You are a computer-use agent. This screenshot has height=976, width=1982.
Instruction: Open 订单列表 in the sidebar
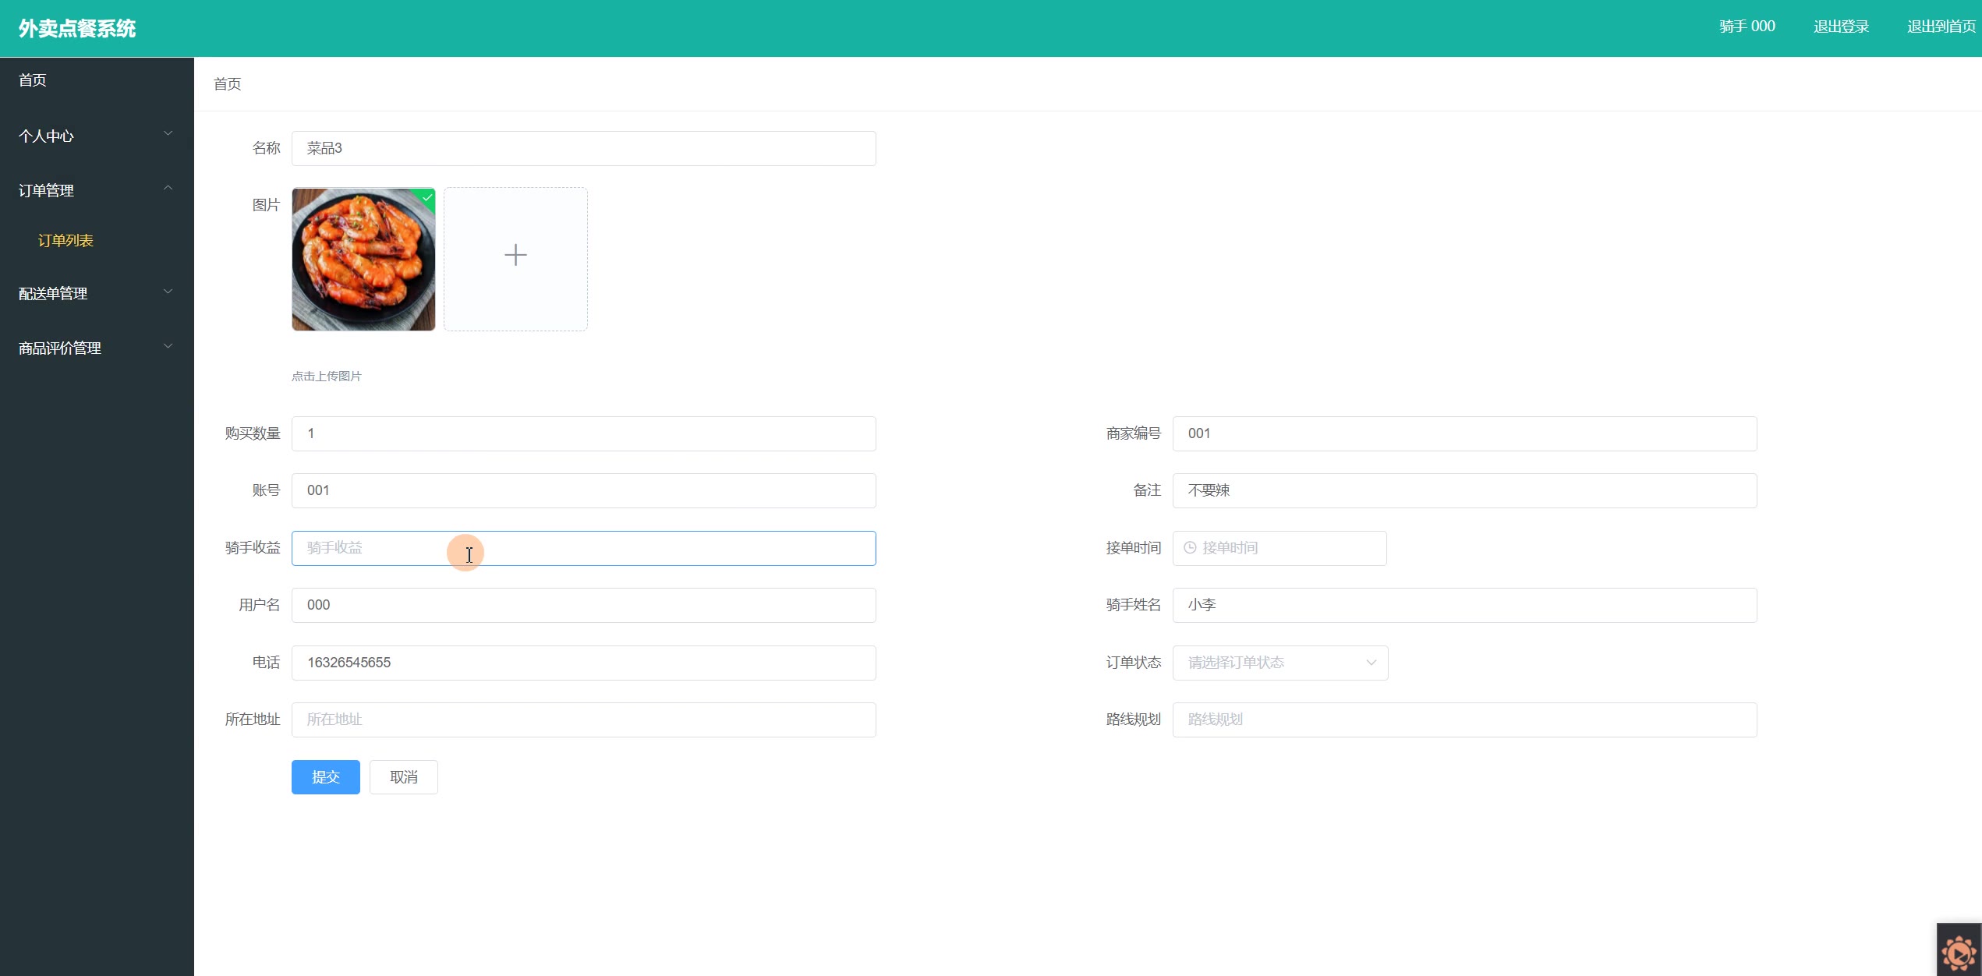point(65,241)
